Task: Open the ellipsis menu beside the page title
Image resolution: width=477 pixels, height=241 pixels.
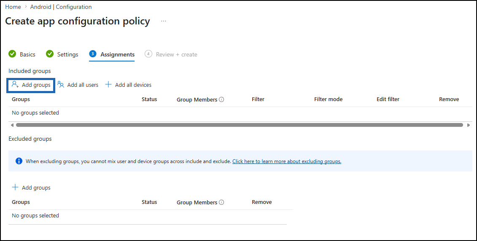Action: [x=164, y=21]
